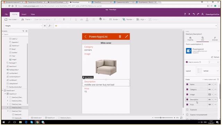This screenshot has height=125, width=222.
Task: Uncheck the Price field checkbox
Action: tap(187, 105)
